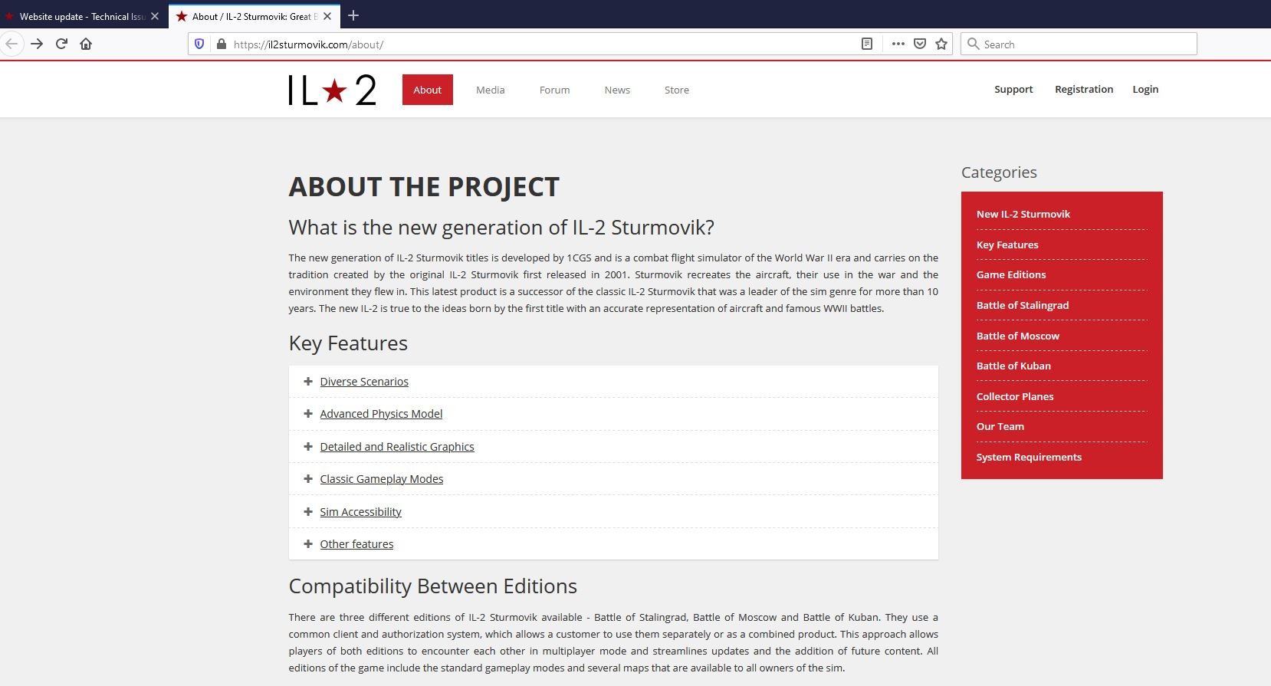The width and height of the screenshot is (1271, 686).
Task: Open Our Team category
Action: coord(1000,426)
